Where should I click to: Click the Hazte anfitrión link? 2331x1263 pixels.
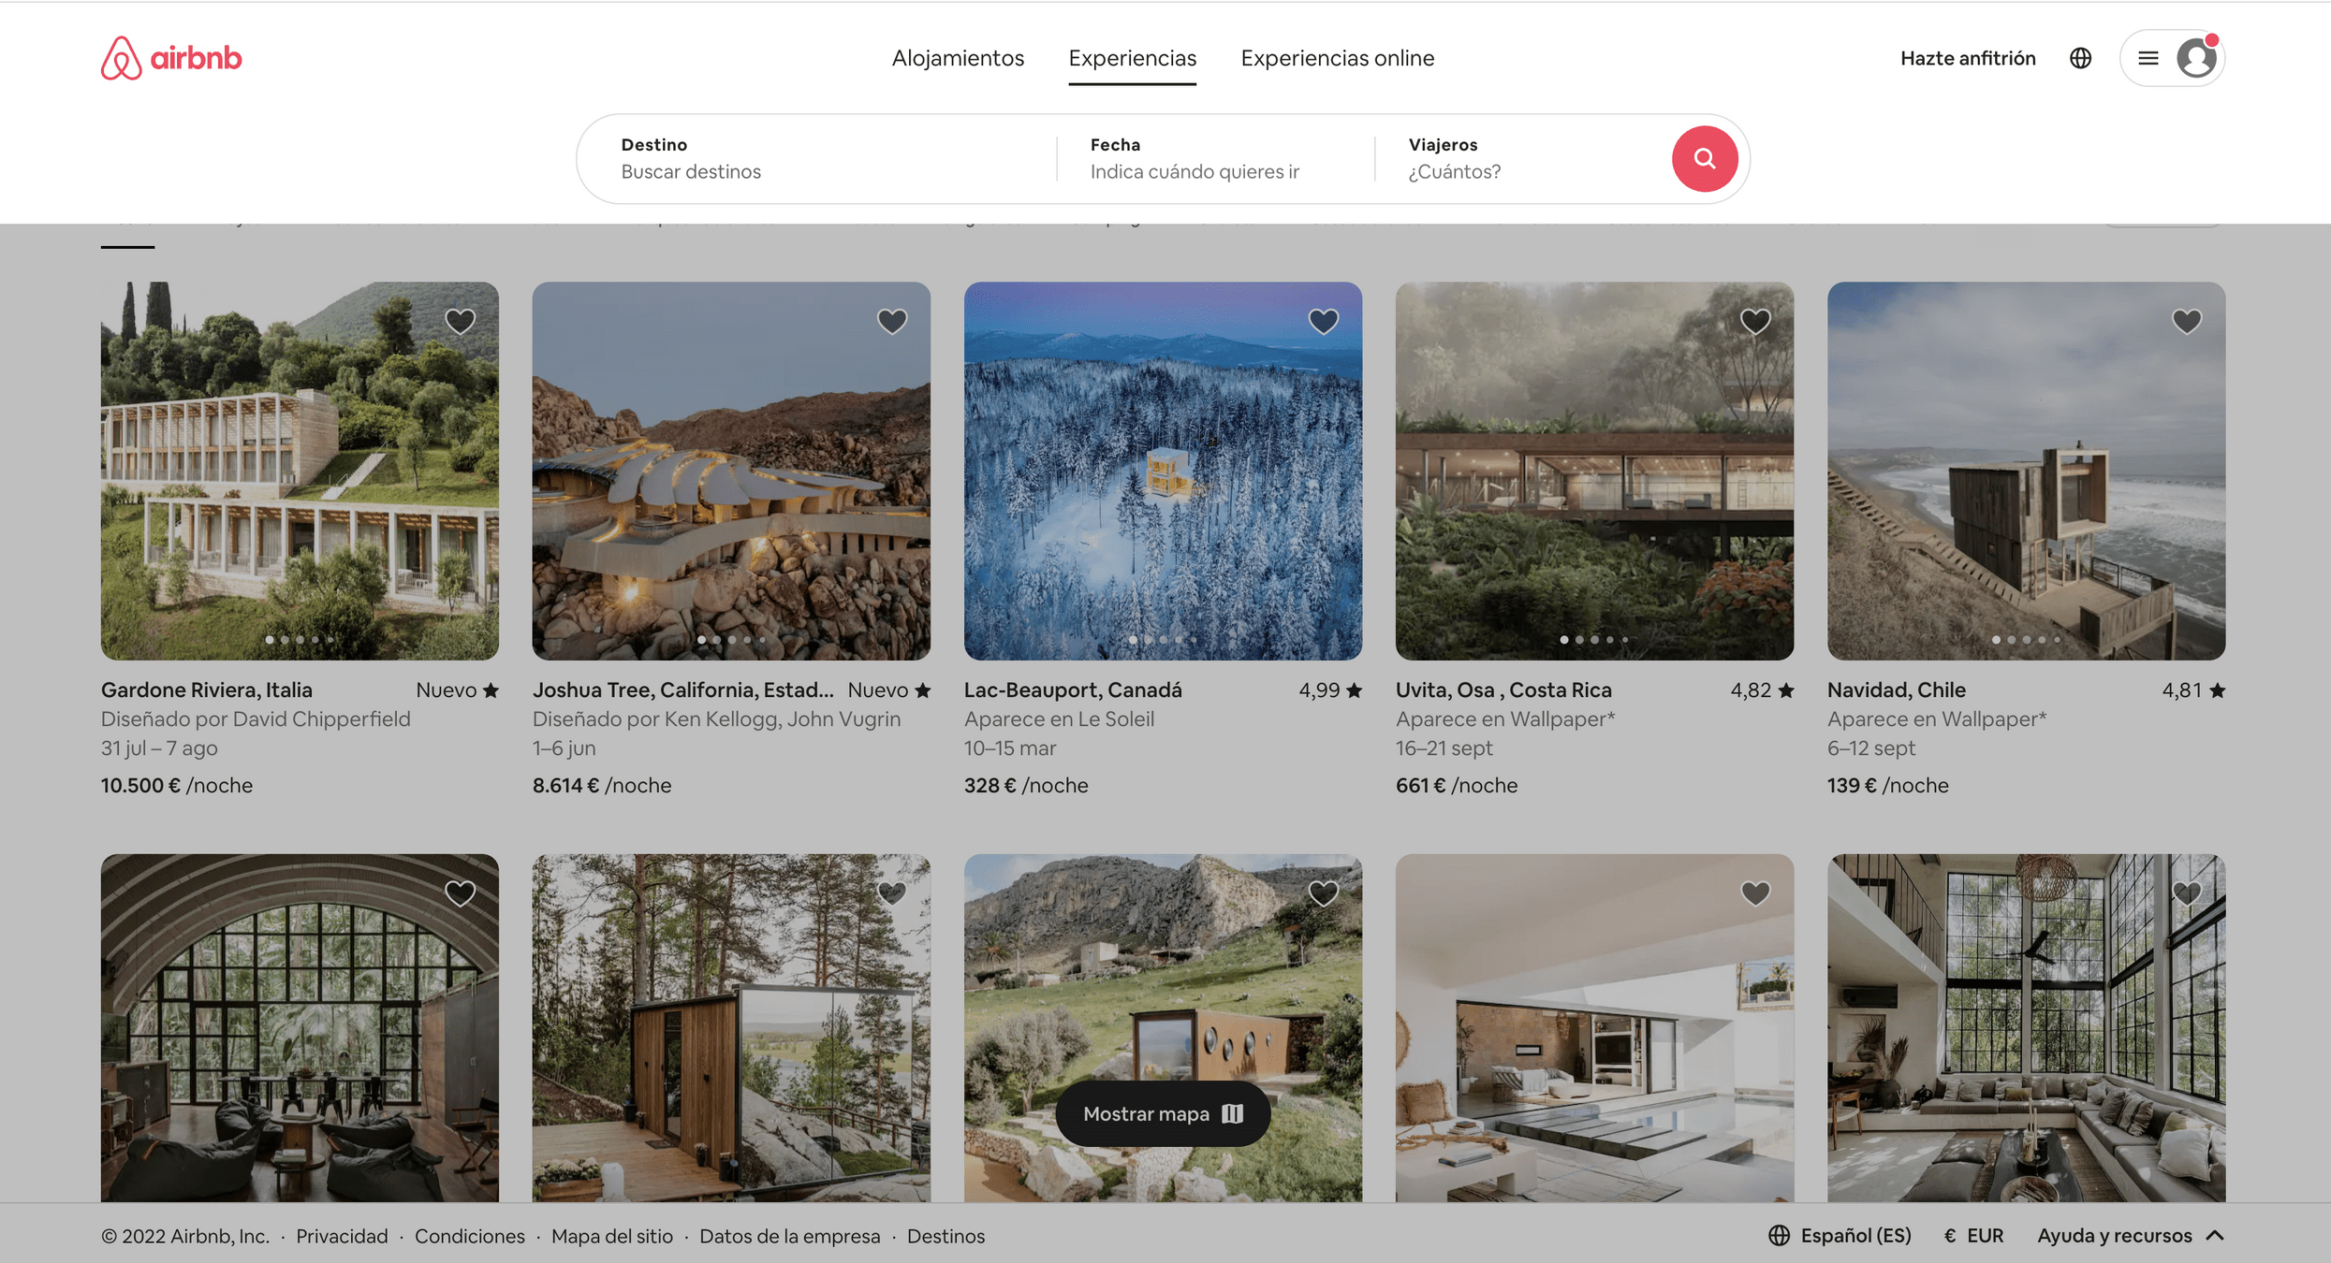coord(1967,58)
